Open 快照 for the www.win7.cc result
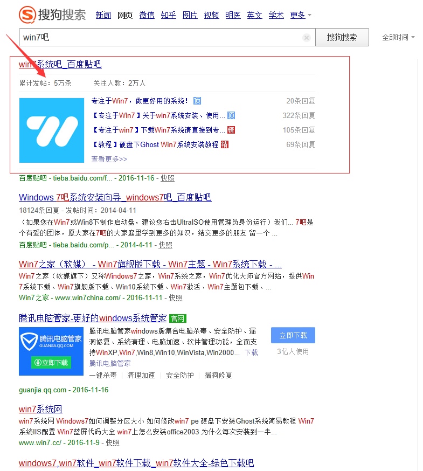The image size is (423, 471). click(x=113, y=443)
